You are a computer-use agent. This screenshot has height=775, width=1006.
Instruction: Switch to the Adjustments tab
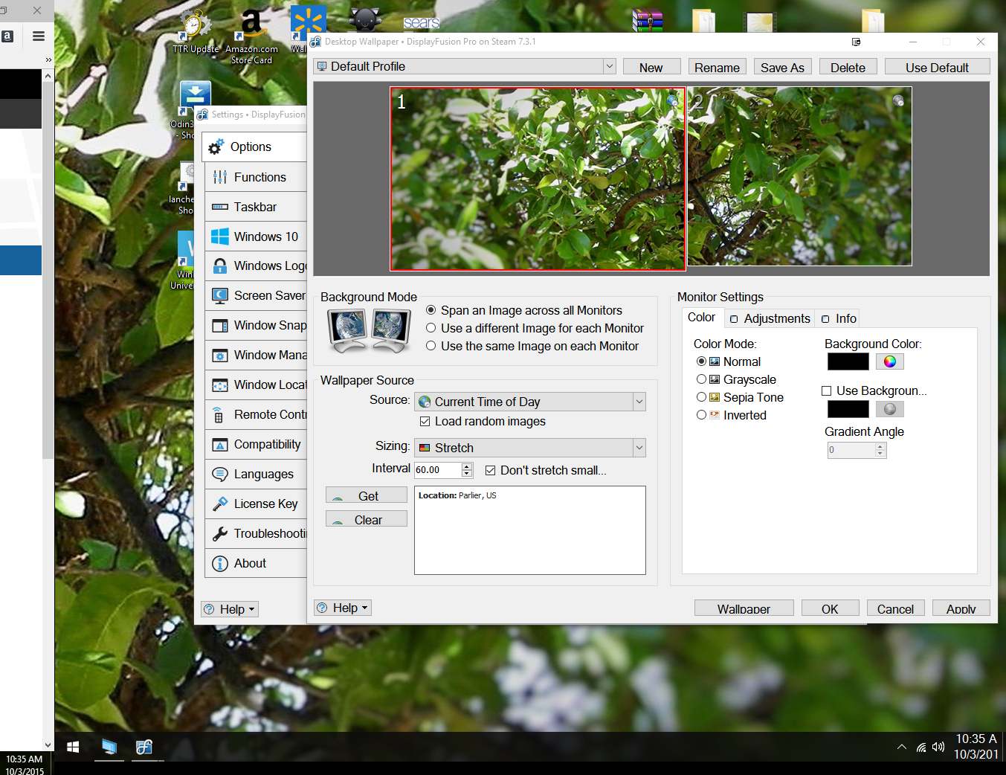[x=770, y=318]
